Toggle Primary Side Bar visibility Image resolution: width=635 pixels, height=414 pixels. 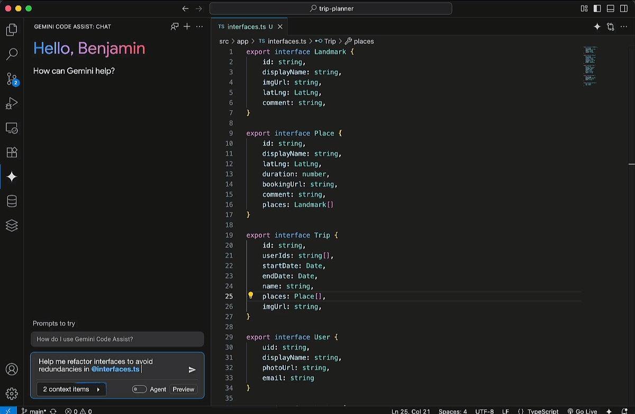[x=597, y=8]
